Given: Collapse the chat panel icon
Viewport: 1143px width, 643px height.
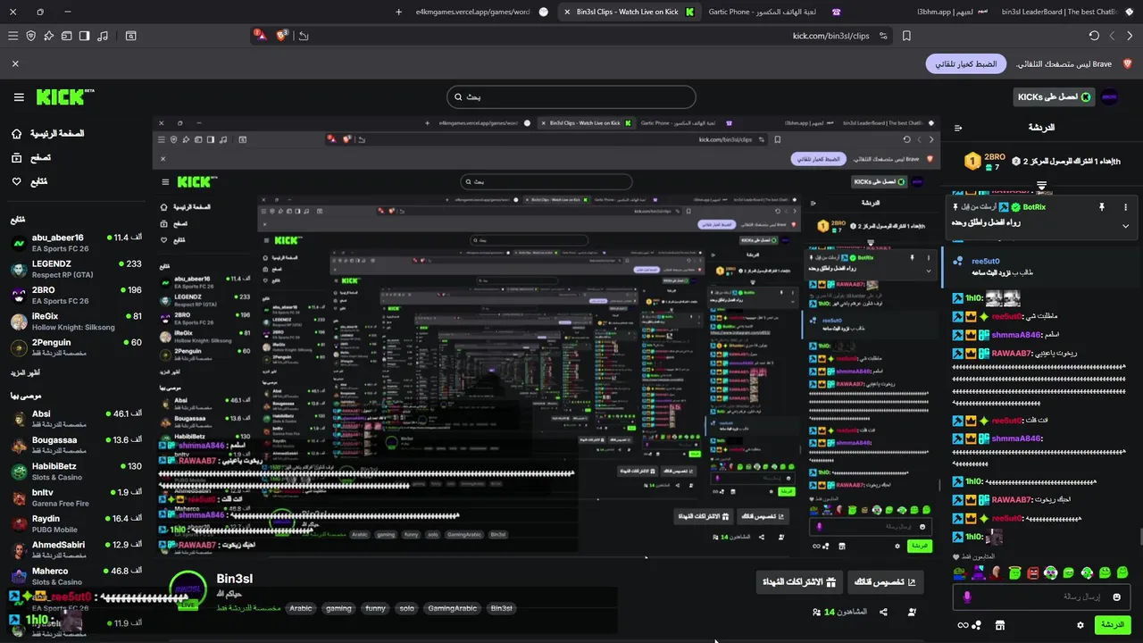Looking at the screenshot, I should (958, 128).
